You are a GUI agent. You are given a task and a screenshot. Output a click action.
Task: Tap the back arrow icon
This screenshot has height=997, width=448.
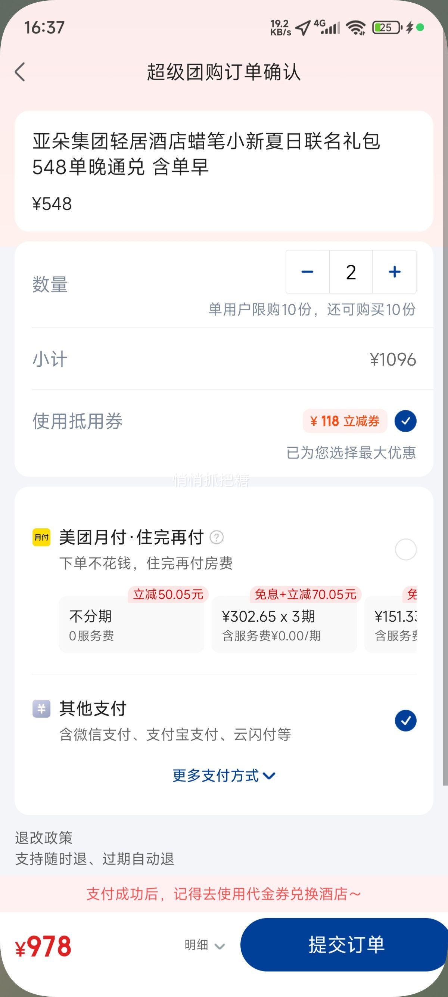click(x=20, y=72)
